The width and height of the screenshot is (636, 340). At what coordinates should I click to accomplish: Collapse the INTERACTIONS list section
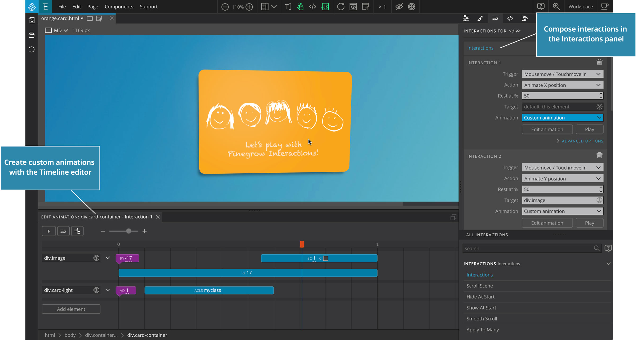(608, 264)
